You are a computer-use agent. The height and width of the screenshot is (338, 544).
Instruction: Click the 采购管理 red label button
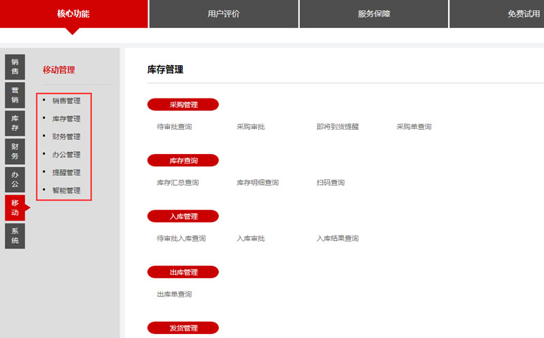[x=183, y=105]
